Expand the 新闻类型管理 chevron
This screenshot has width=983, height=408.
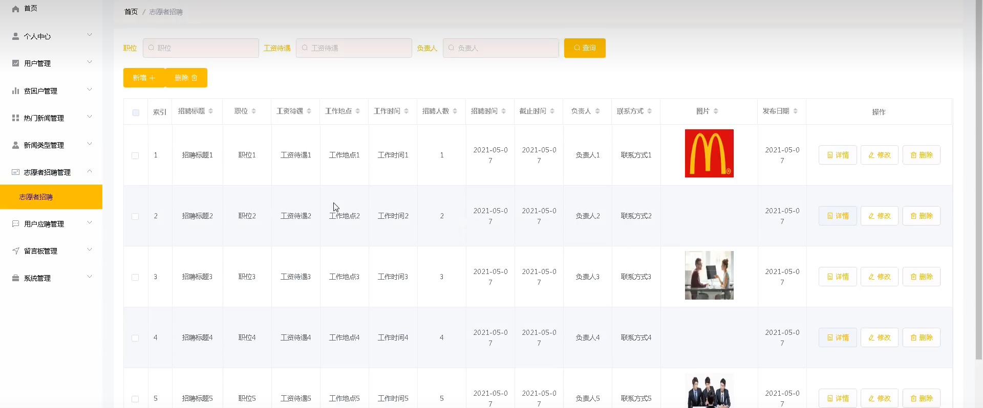tap(90, 144)
